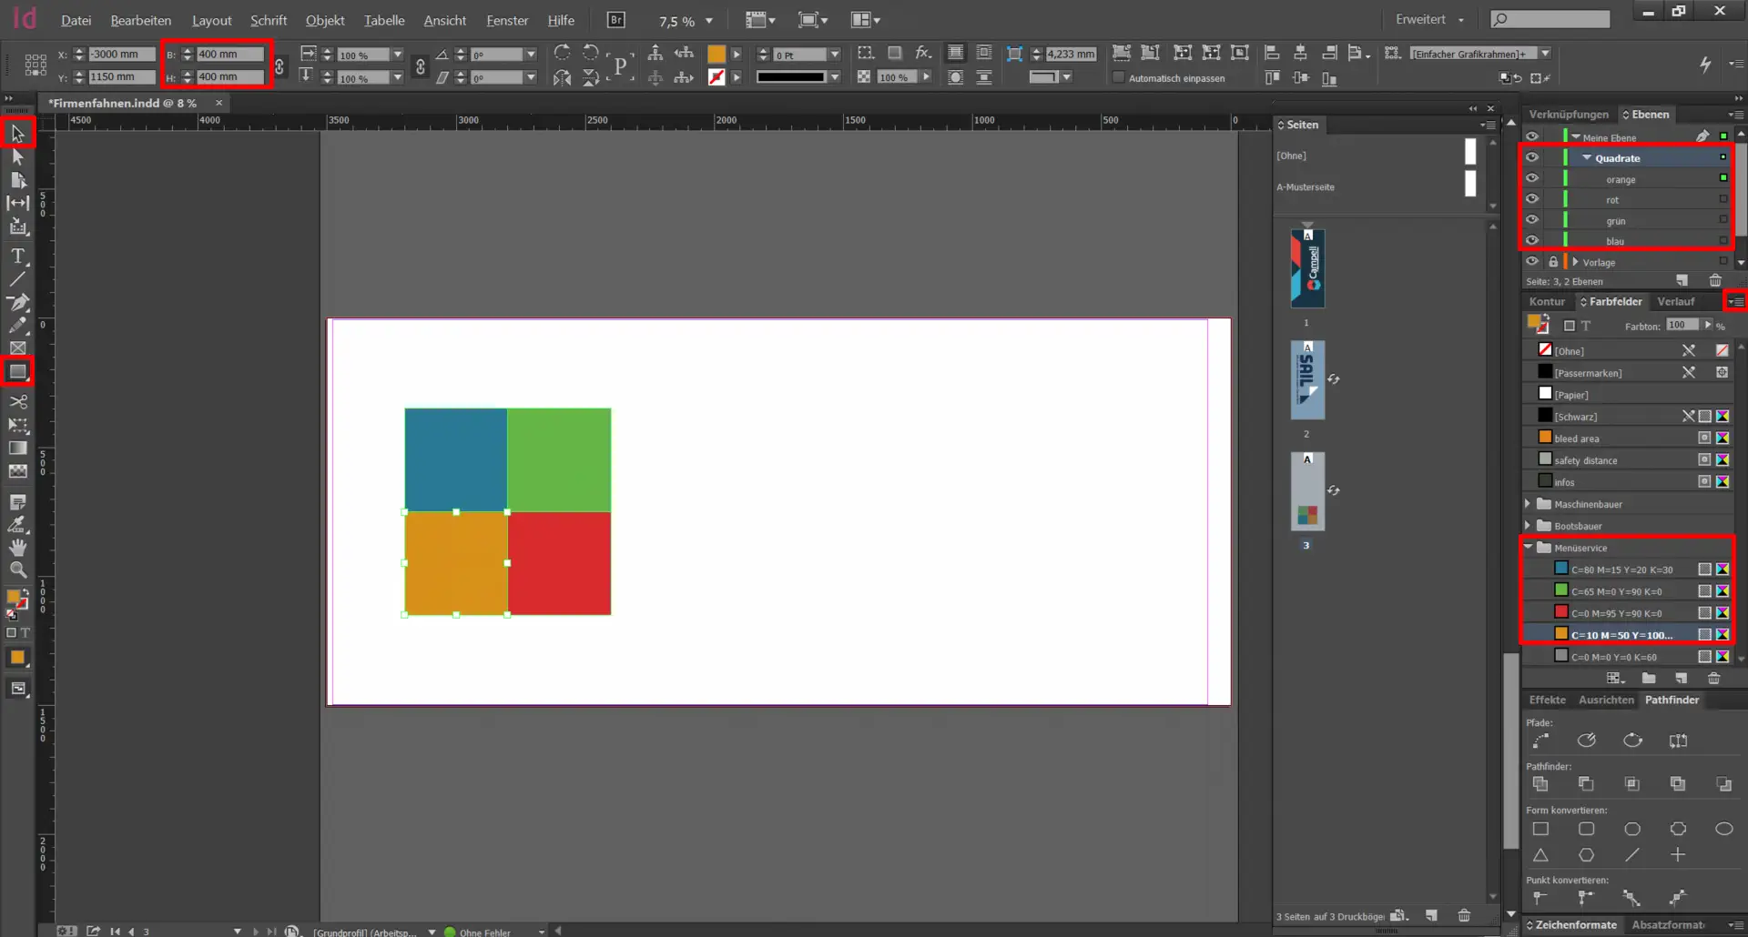This screenshot has width=1748, height=937.
Task: Choose the Scissors tool
Action: tap(17, 401)
